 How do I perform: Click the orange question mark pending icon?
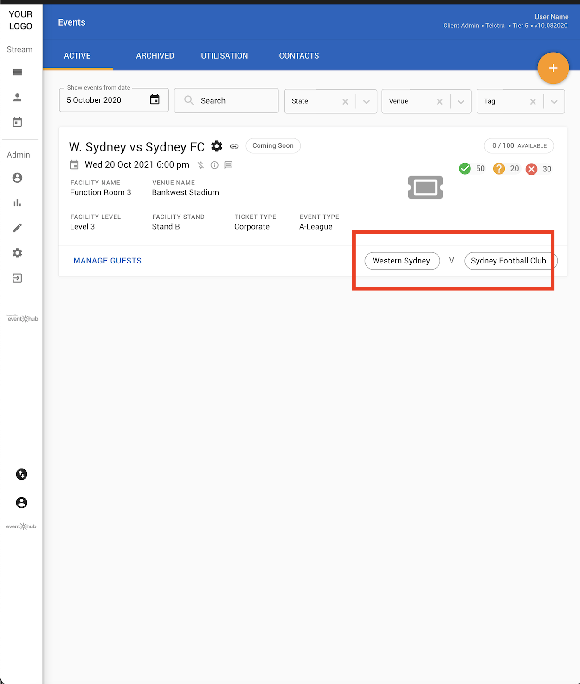(x=499, y=169)
